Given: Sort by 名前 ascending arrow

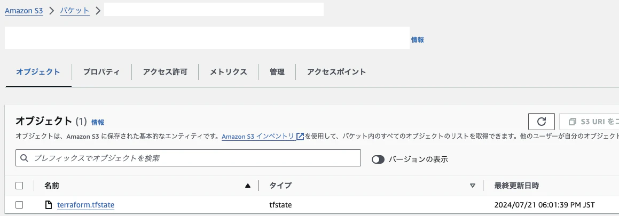Looking at the screenshot, I should (247, 186).
